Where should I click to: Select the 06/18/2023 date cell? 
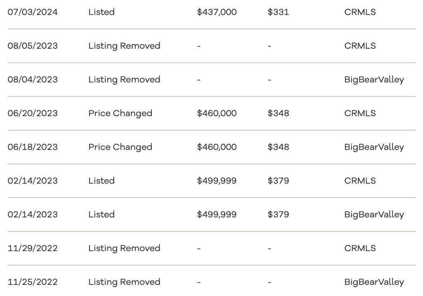(x=33, y=147)
